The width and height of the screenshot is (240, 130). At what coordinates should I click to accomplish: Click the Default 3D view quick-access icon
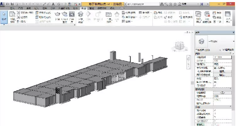pyautogui.click(x=59, y=4)
